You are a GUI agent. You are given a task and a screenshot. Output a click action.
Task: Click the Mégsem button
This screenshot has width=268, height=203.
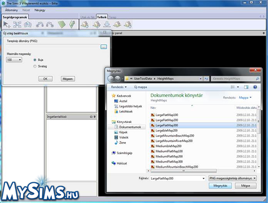click(x=68, y=79)
